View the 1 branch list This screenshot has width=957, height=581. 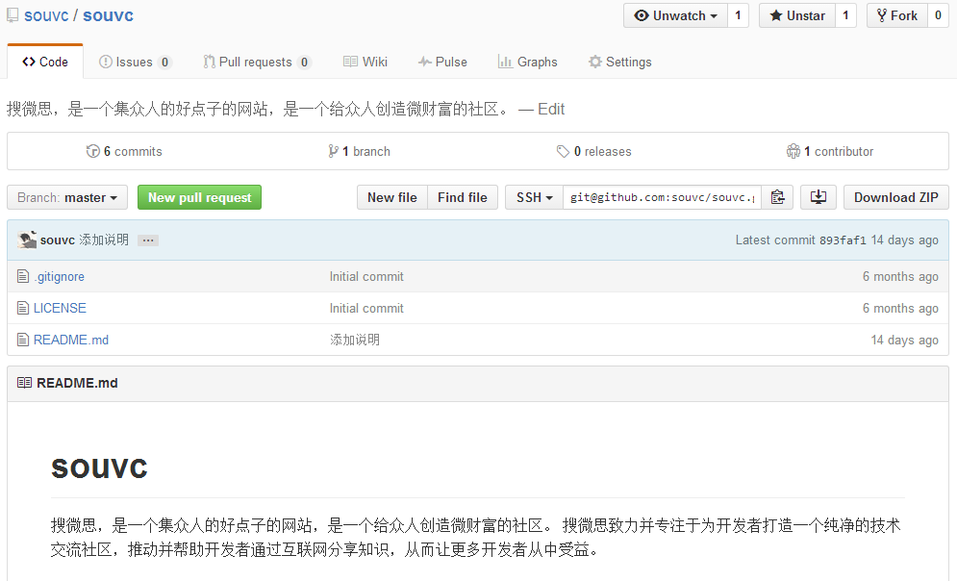pyautogui.click(x=359, y=151)
